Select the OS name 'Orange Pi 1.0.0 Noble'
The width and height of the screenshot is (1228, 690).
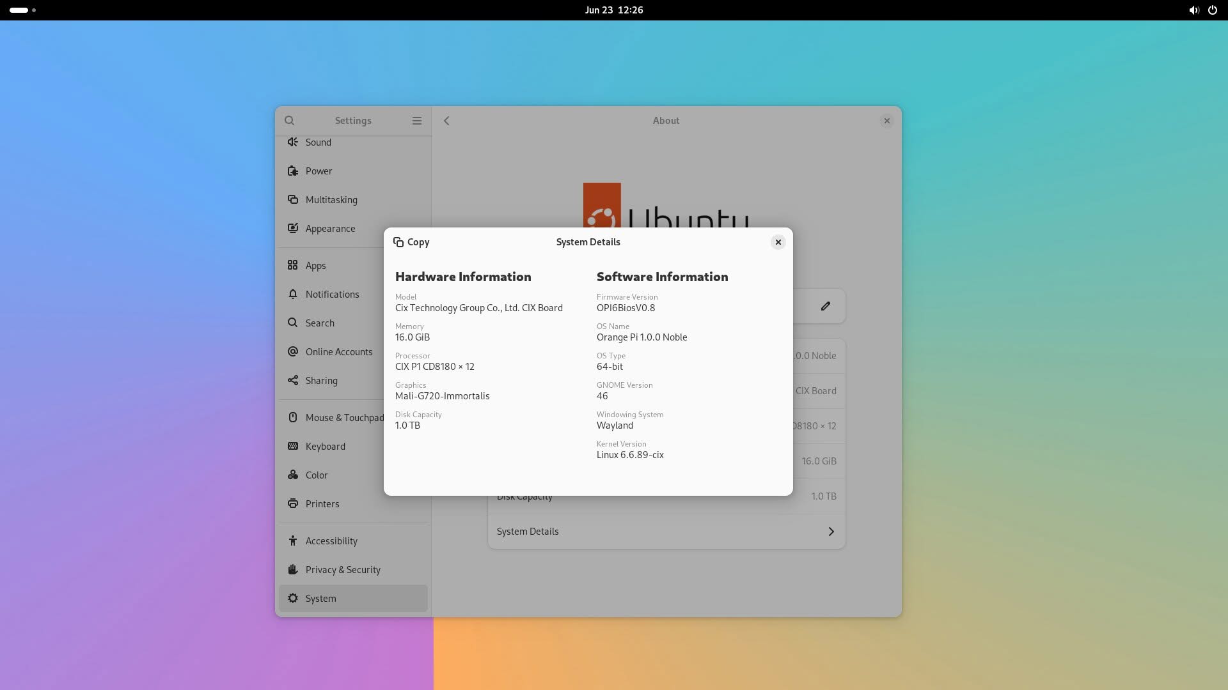coord(642,337)
